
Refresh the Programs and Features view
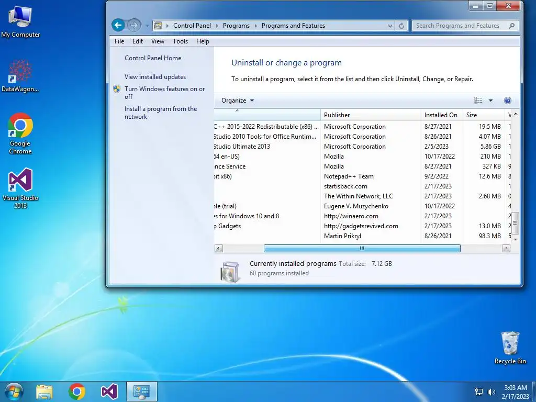(401, 26)
